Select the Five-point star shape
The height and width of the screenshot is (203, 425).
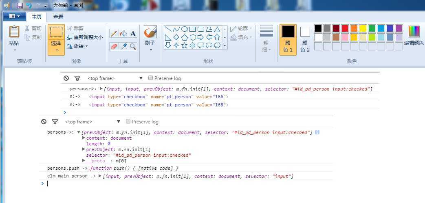pos(184,45)
